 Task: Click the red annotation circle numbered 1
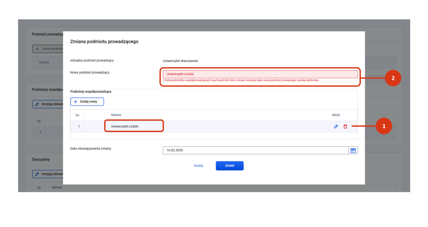pyautogui.click(x=384, y=126)
